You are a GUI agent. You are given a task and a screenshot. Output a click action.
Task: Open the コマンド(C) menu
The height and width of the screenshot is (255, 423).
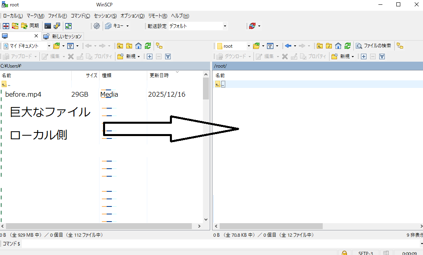click(x=80, y=16)
